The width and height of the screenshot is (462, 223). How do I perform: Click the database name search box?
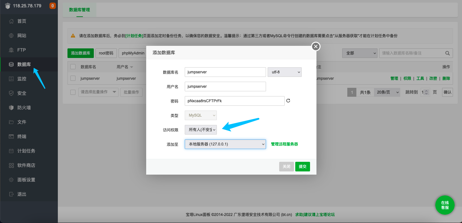point(416,53)
